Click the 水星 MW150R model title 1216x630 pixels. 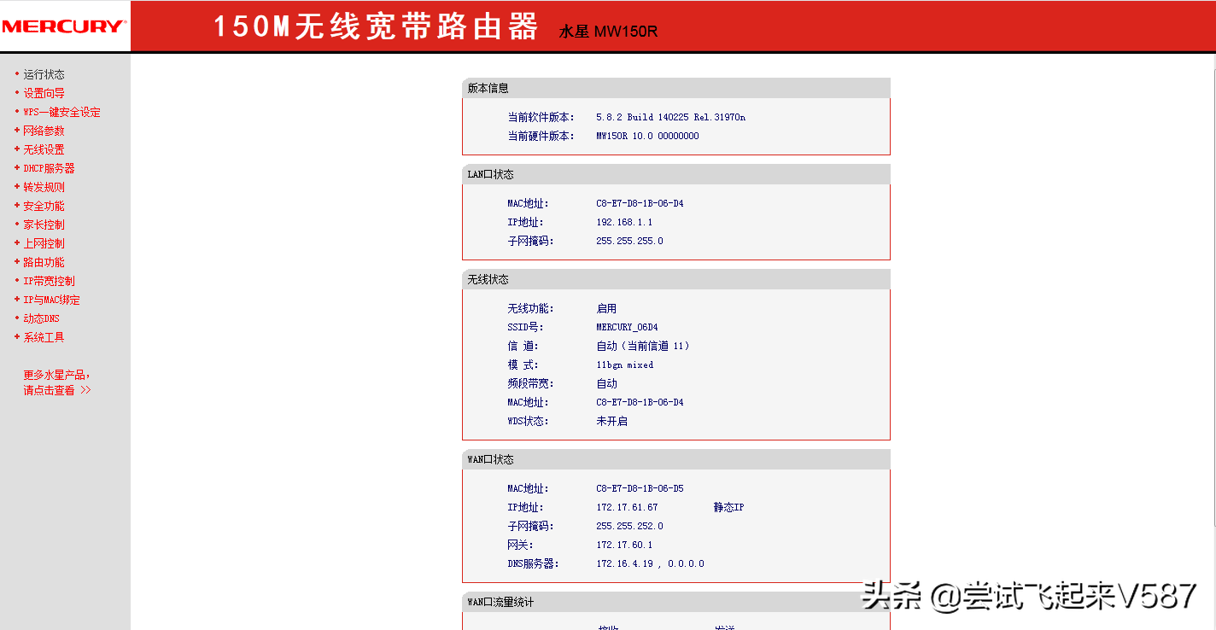pyautogui.click(x=608, y=32)
